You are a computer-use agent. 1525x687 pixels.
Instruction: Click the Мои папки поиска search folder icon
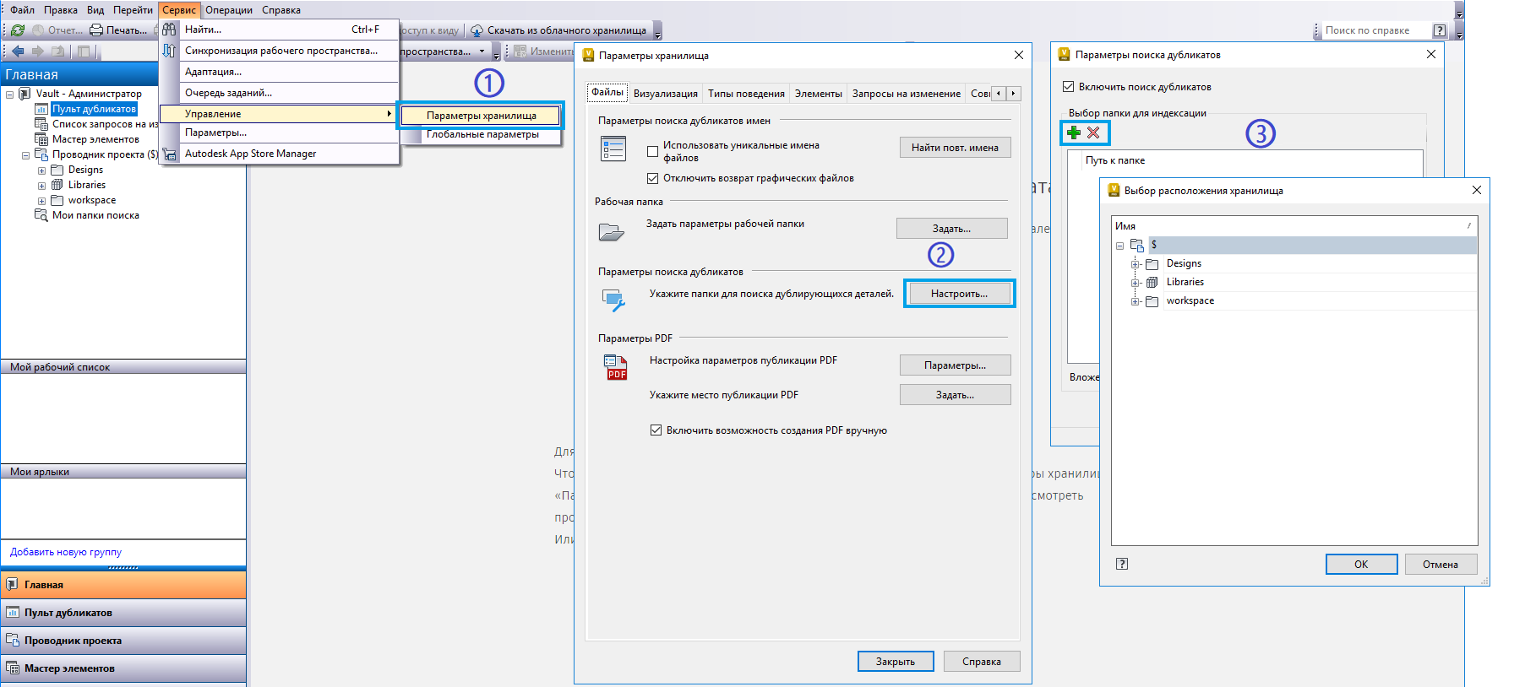click(x=41, y=215)
